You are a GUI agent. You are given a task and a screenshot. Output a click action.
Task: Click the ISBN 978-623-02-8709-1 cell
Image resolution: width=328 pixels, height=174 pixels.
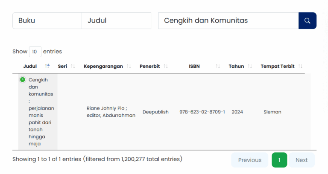tap(202, 112)
